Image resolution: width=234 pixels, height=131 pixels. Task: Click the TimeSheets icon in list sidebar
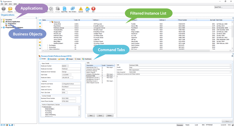(x=40, y=45)
